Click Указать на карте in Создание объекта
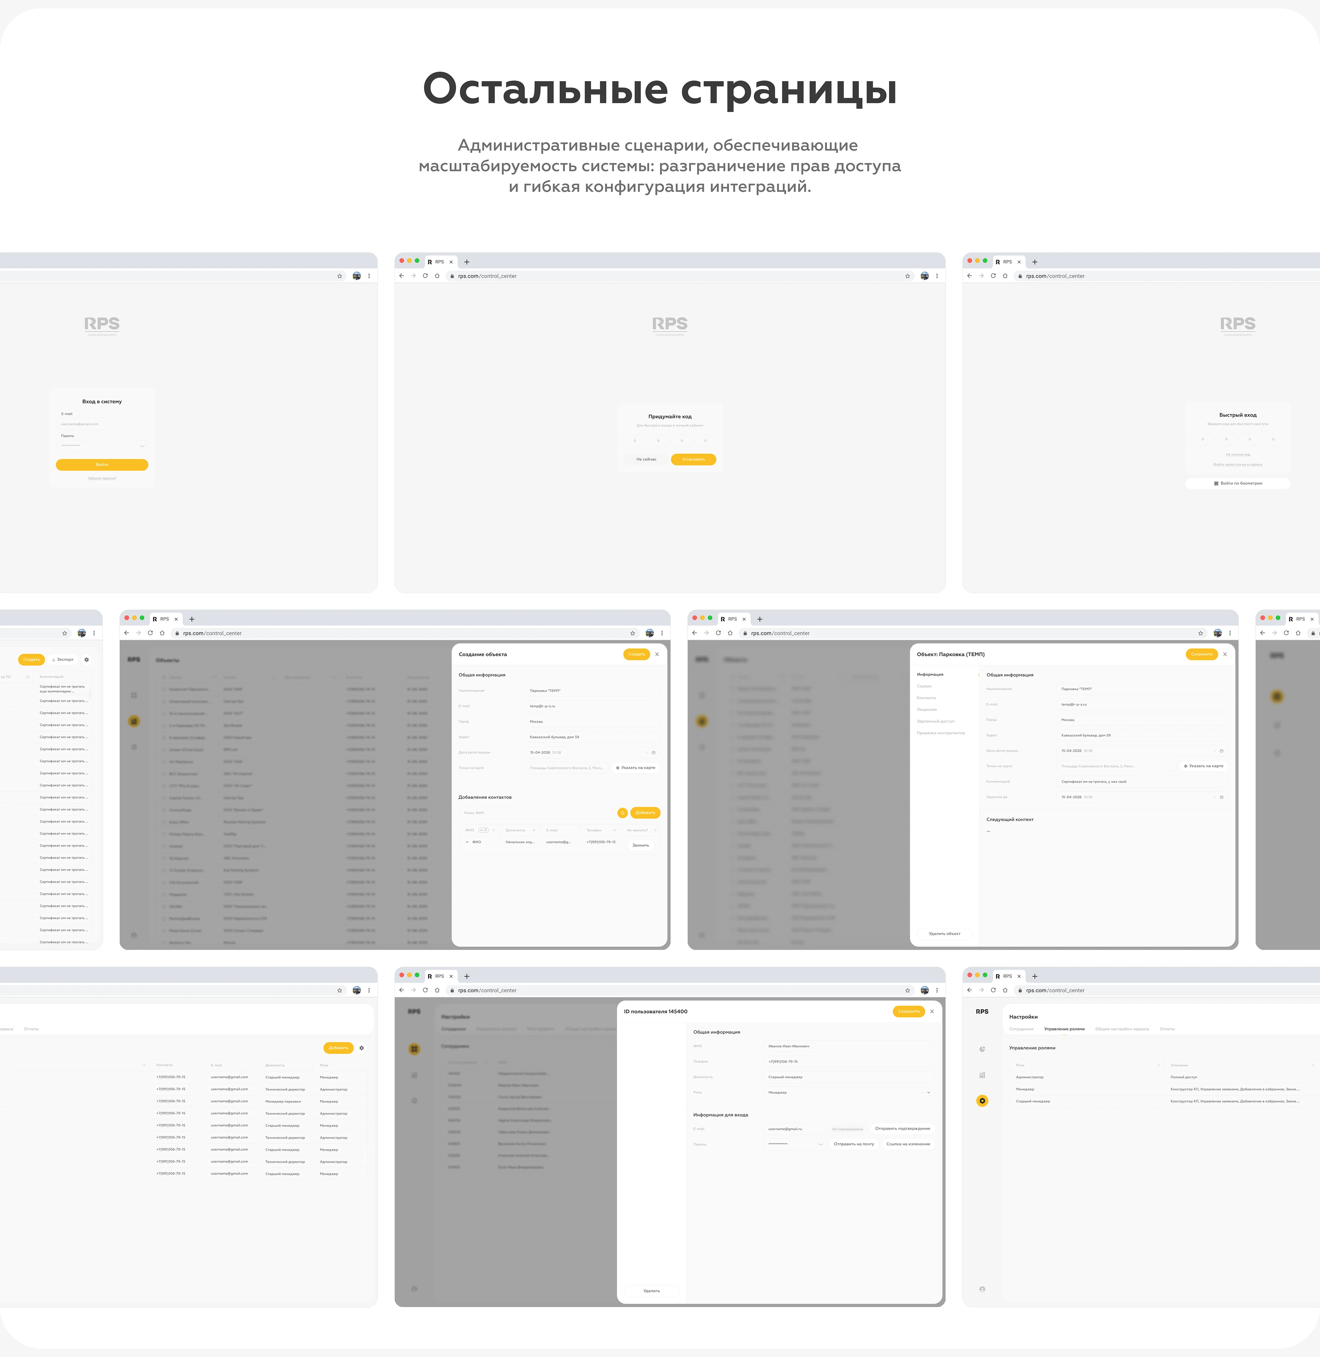Screen dimensions: 1320x1357 (x=635, y=768)
